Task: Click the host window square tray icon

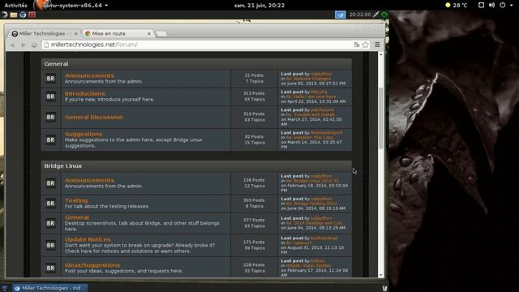Action: [481, 5]
